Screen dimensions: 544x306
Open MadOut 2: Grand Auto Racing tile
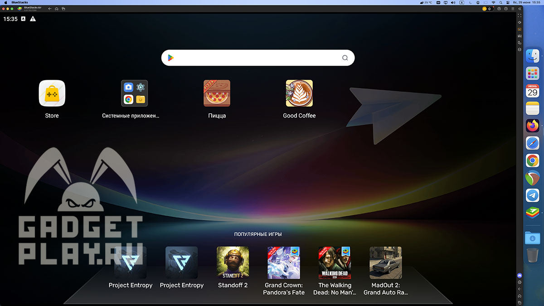[386, 262]
